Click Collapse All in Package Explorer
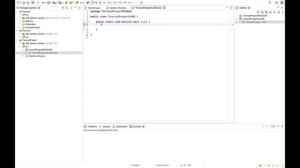 tap(63, 8)
